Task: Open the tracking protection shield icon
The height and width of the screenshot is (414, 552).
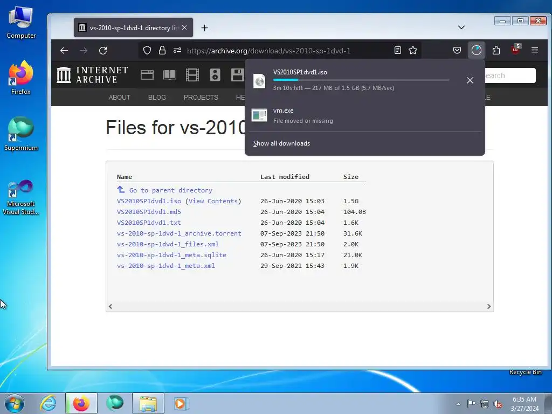Action: pyautogui.click(x=147, y=50)
